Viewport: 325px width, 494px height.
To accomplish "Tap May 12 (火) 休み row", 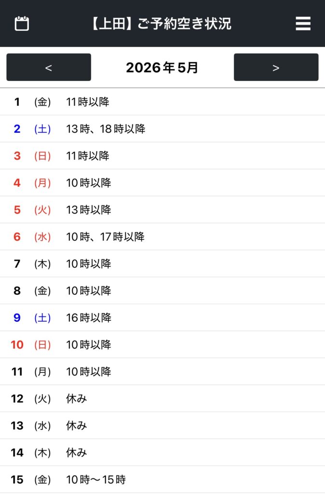I will pyautogui.click(x=162, y=399).
